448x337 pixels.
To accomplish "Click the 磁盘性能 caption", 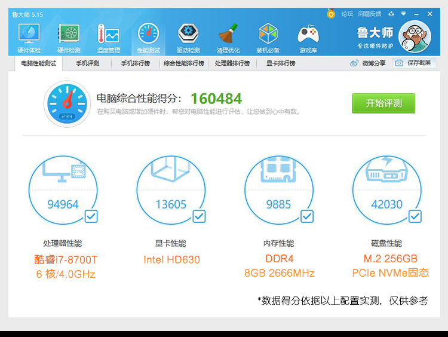I will pos(386,243).
